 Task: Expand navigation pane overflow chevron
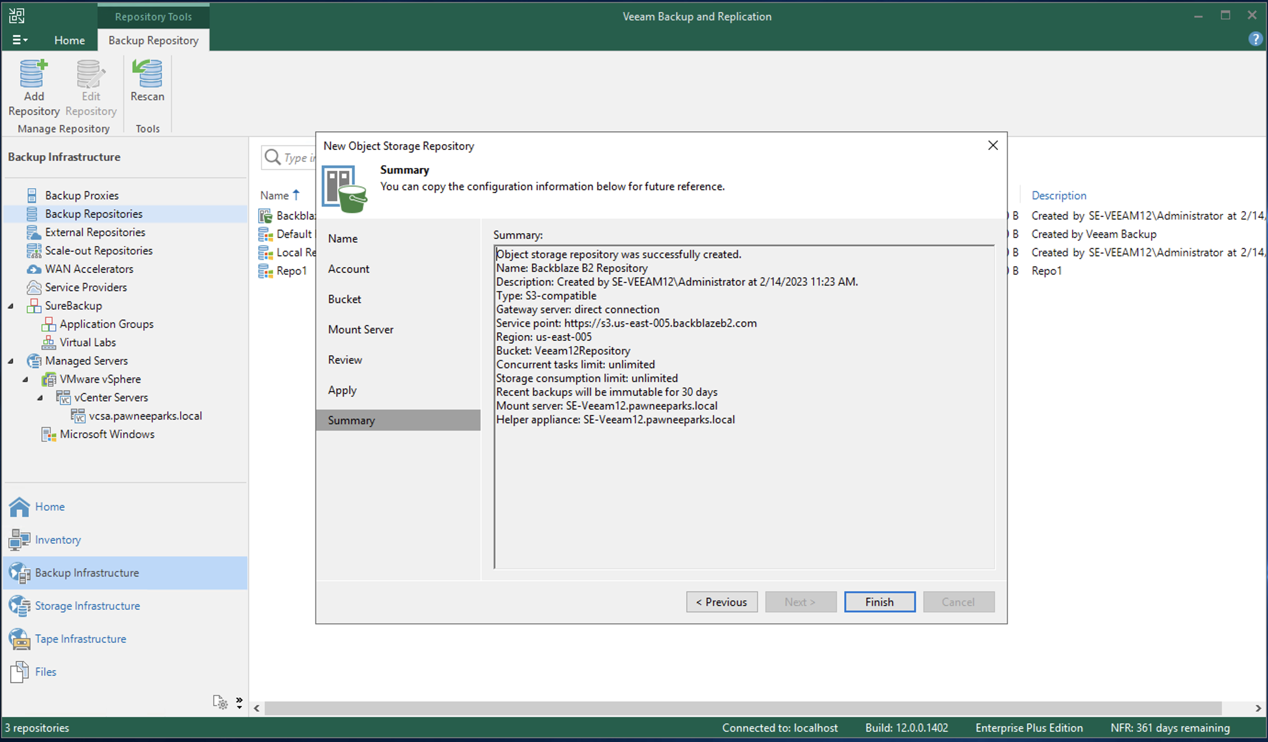(239, 702)
